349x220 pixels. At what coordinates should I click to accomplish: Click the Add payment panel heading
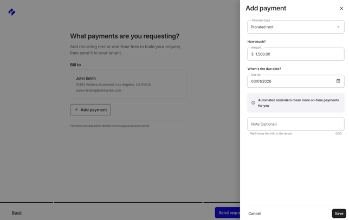point(266,8)
